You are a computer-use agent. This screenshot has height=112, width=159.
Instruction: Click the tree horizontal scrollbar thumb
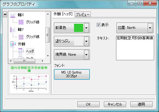click(24, 61)
